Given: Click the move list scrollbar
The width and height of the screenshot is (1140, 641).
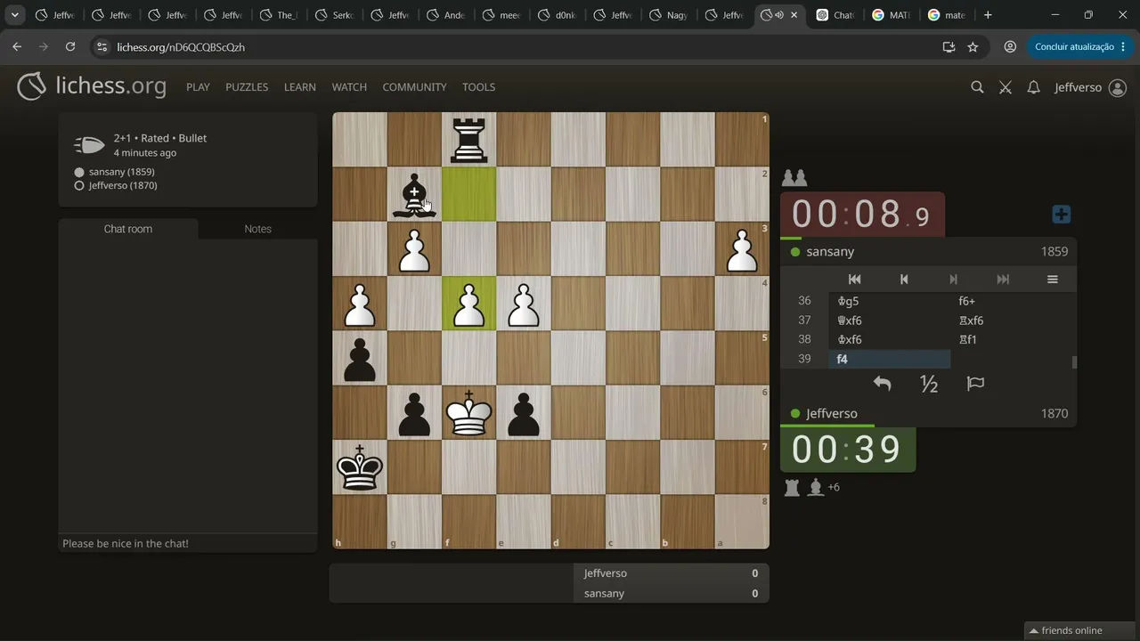Looking at the screenshot, I should [1074, 361].
